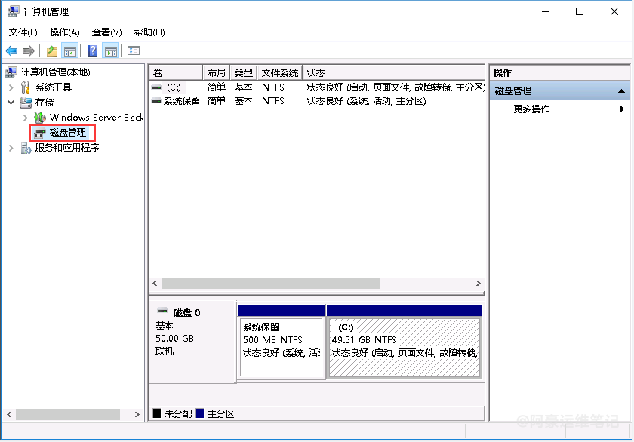
Task: Open the 操作(A) menu
Action: tap(65, 32)
